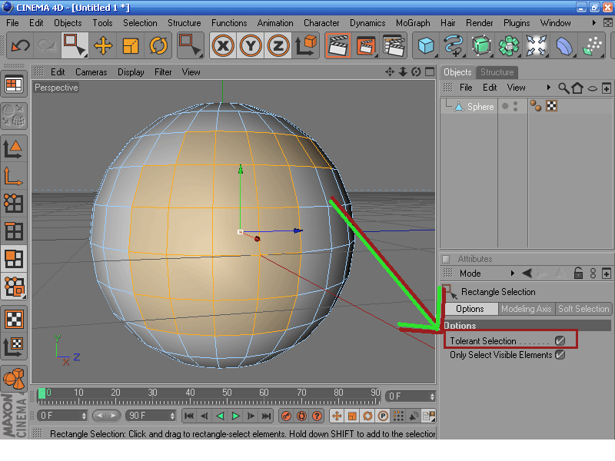Expand the main menu overflow arrow
This screenshot has height=461, width=615.
click(593, 23)
